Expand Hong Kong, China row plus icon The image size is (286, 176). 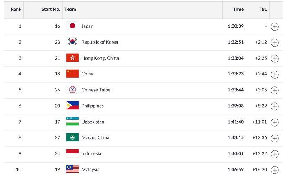(x=275, y=59)
